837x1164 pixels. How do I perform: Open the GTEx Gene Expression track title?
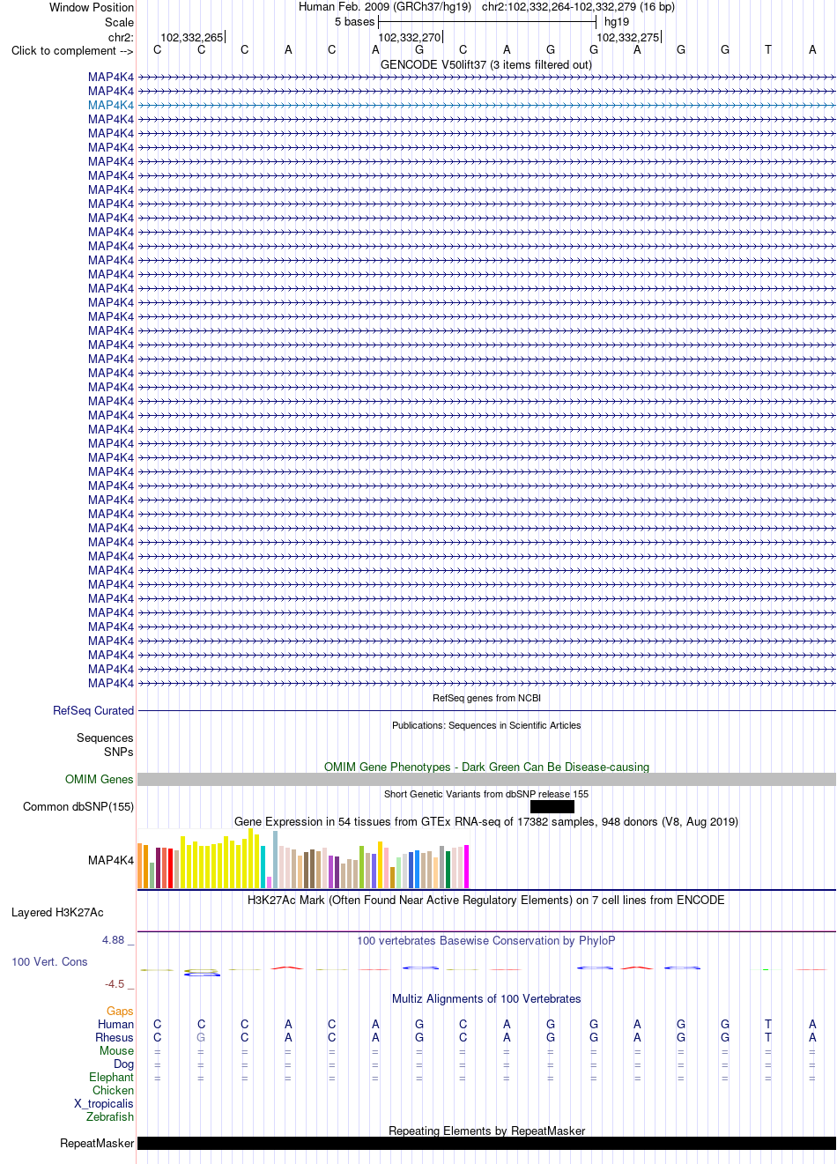coord(486,821)
